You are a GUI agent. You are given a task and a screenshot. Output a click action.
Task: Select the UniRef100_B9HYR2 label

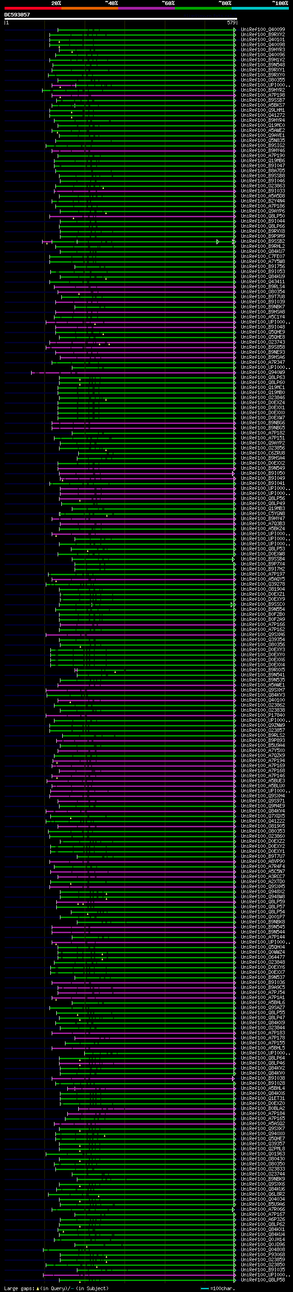[263, 90]
